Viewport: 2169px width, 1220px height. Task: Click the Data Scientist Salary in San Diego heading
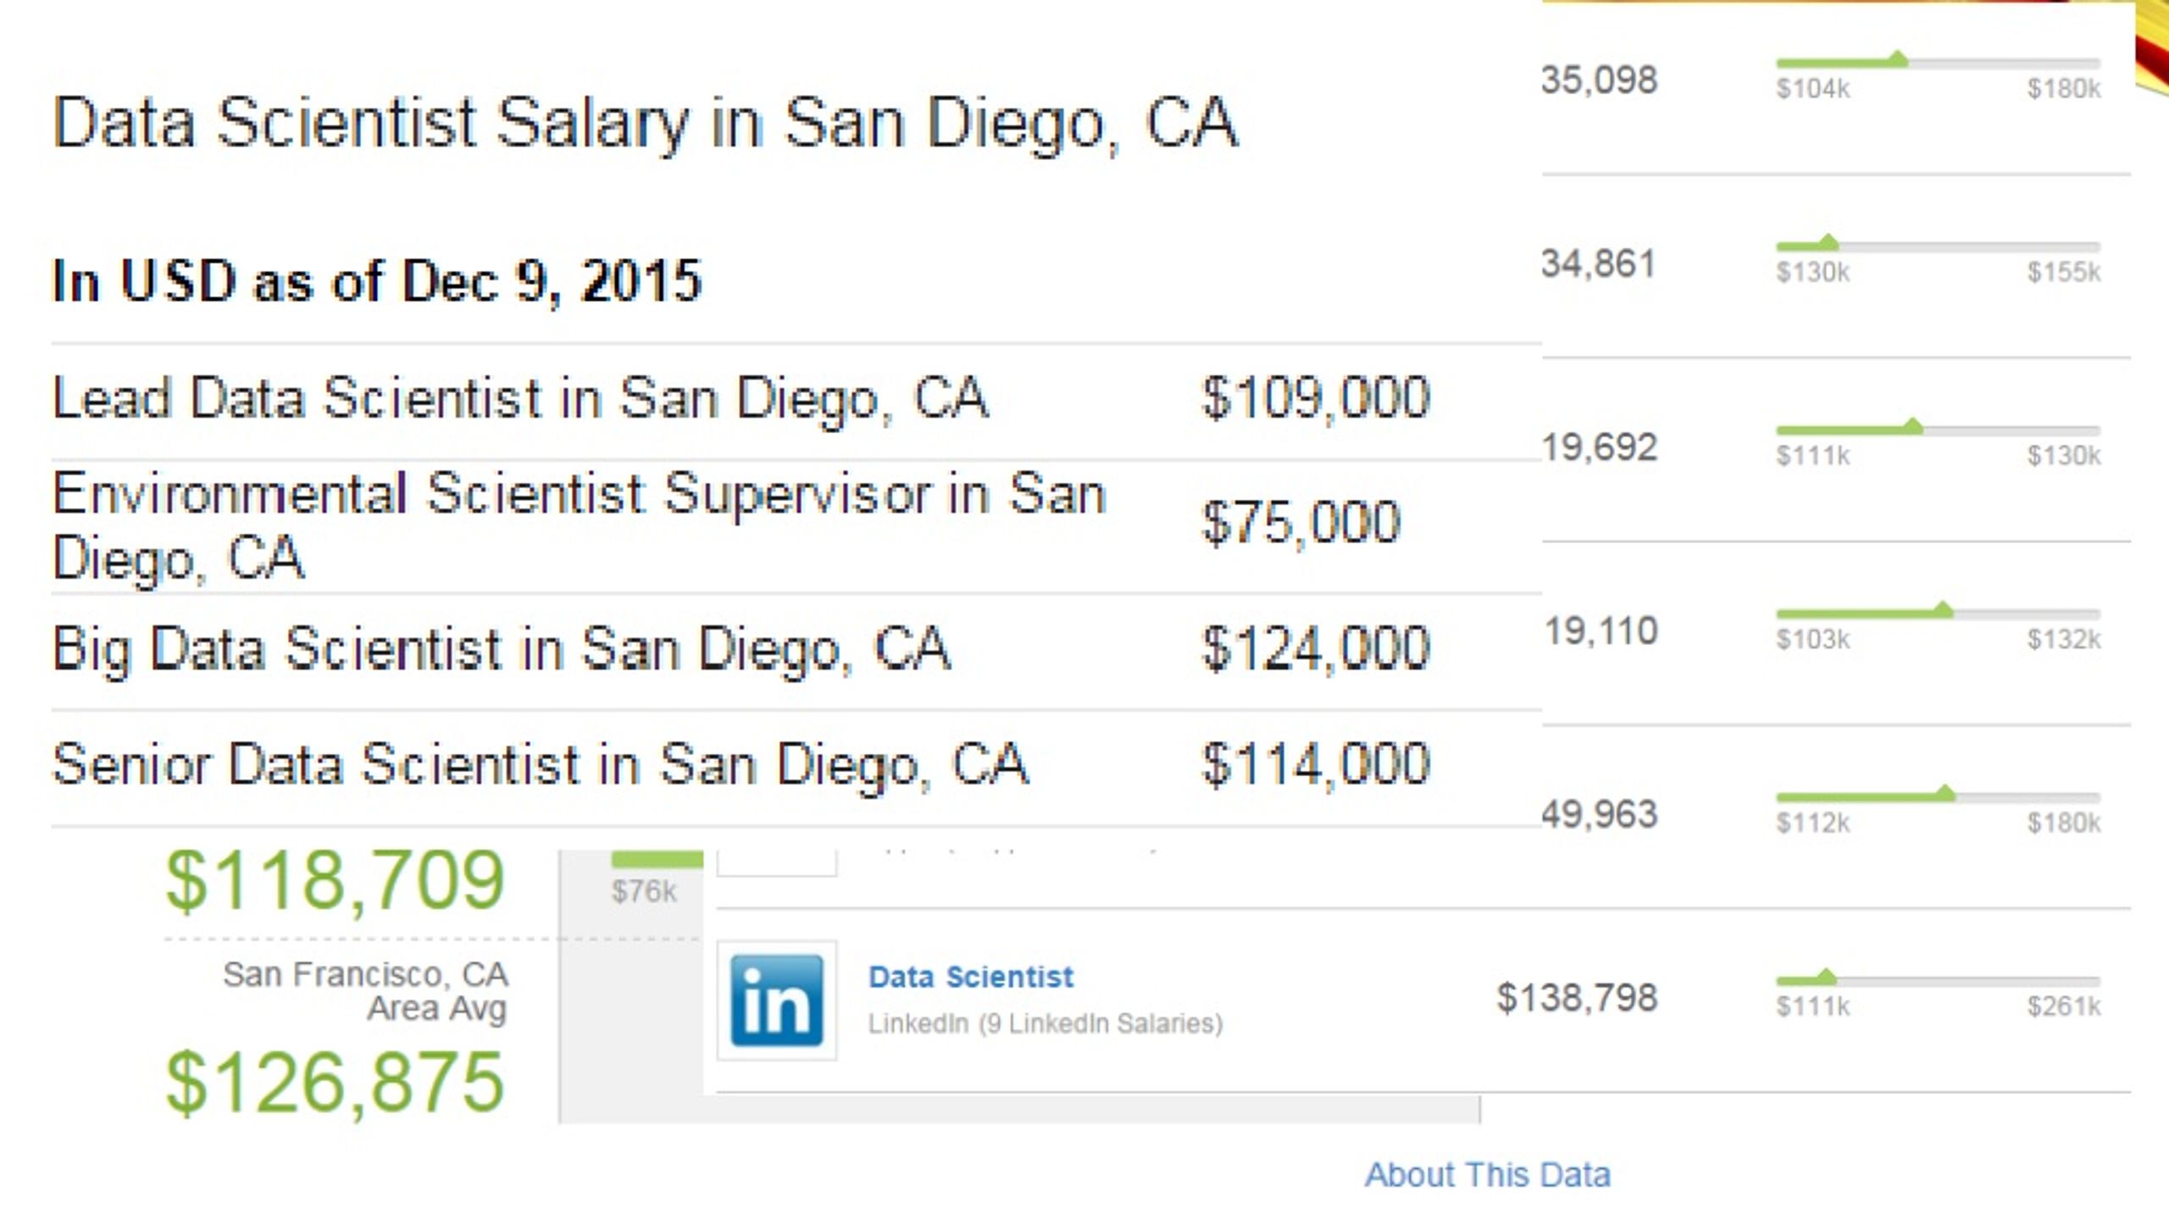645,124
